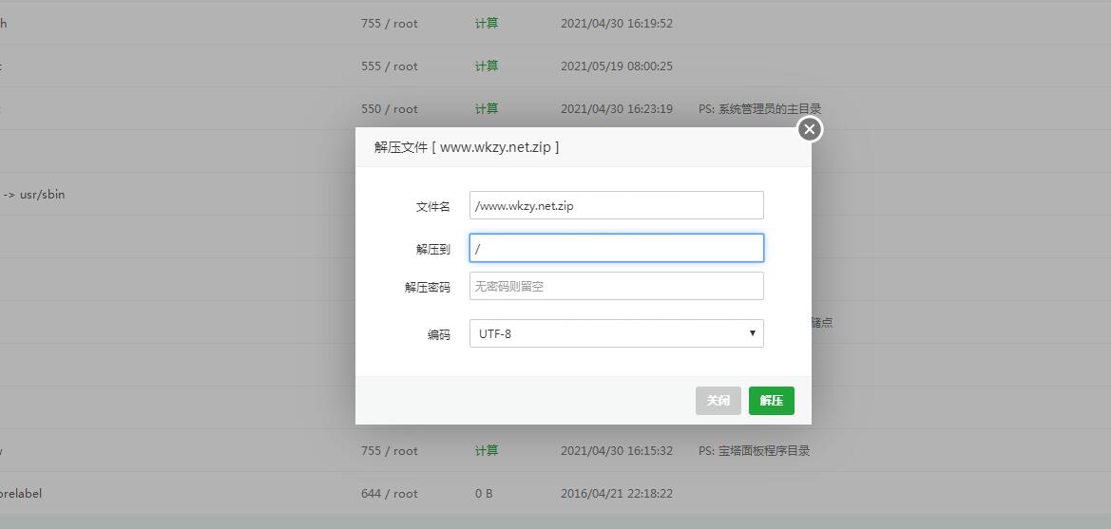Close the extract dialog using the X icon
This screenshot has height=529, width=1111.
coord(809,129)
